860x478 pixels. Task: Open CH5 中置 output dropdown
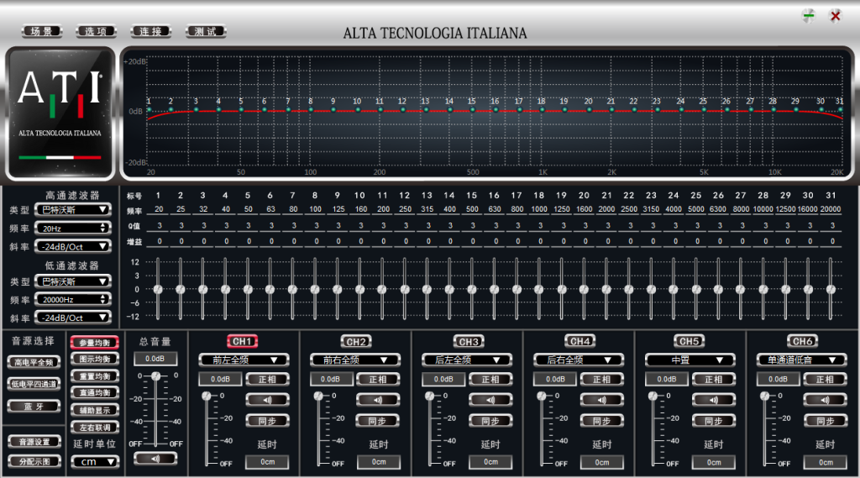(x=690, y=360)
